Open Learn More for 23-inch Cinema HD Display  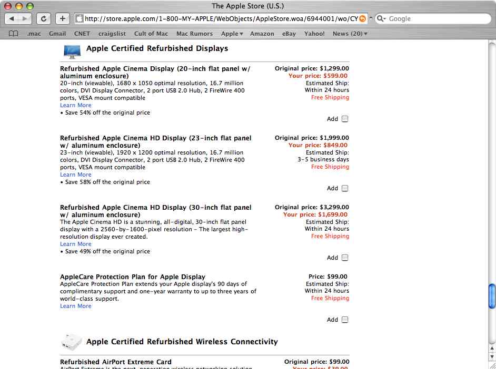(x=76, y=175)
